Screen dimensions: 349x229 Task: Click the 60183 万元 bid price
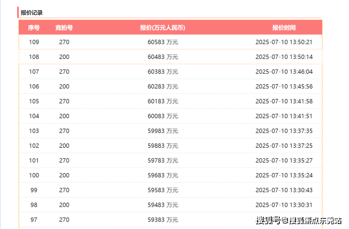click(162, 101)
